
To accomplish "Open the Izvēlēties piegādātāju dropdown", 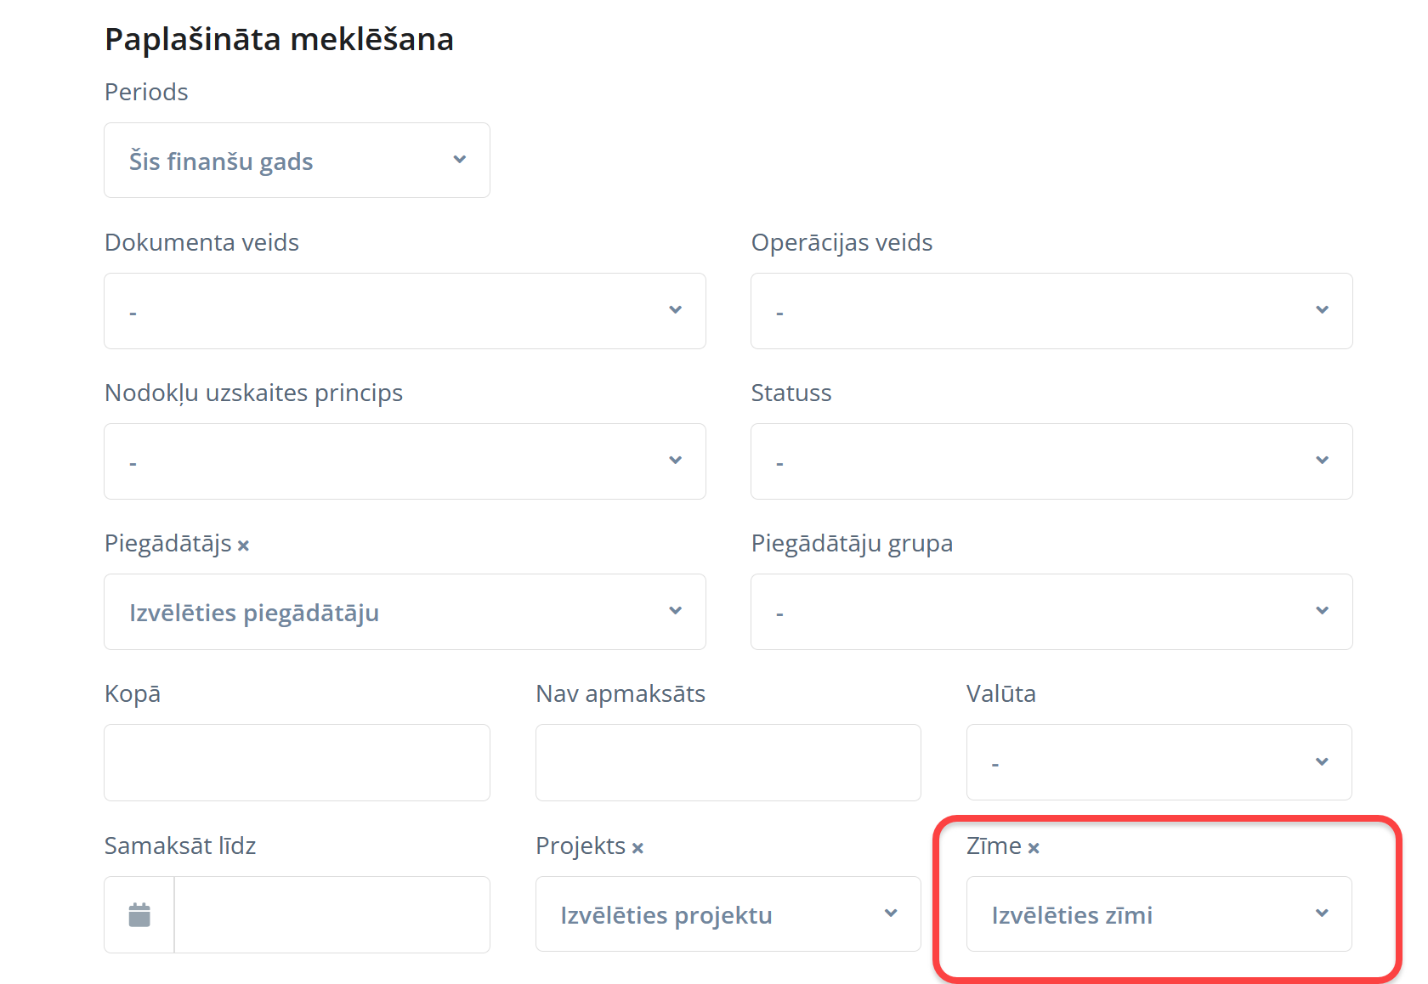I will coord(405,612).
